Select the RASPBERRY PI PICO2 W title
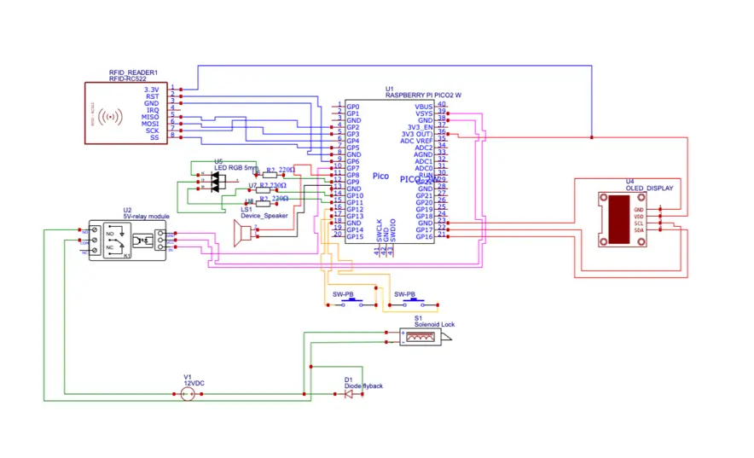Screen dimensions: 754x458 [423, 96]
